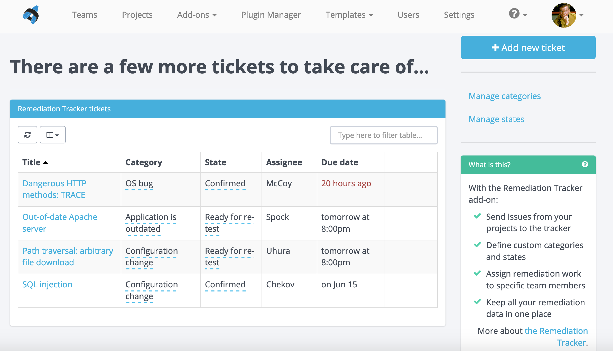Open the Teams menu item

[x=84, y=15]
